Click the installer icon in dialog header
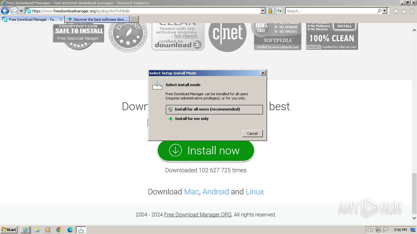417x234 pixels. pos(157,85)
